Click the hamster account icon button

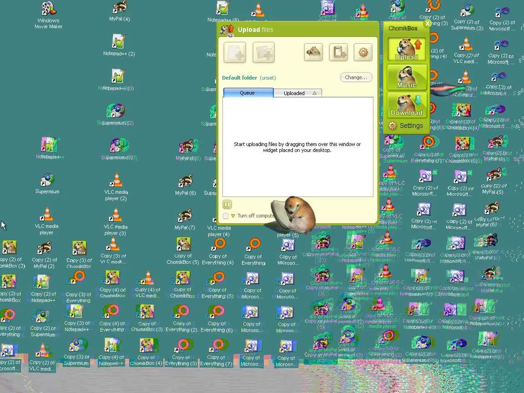313,52
